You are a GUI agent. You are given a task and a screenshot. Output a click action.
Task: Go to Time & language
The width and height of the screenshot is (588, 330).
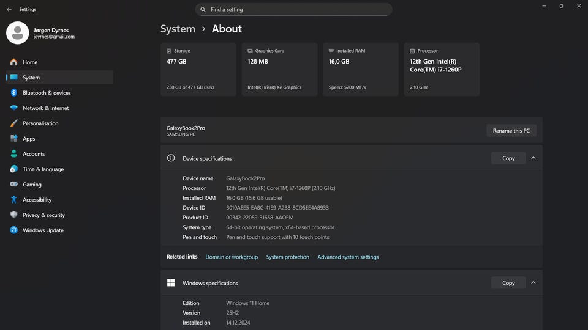pos(43,169)
